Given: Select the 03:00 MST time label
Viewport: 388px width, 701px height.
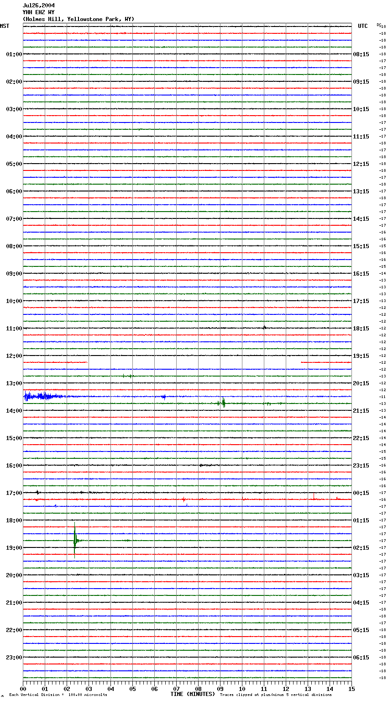Looking at the screenshot, I should pos(14,109).
